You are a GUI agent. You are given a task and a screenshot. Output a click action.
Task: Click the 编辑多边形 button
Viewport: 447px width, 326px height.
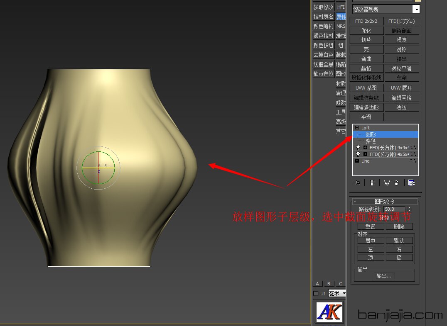pyautogui.click(x=366, y=107)
